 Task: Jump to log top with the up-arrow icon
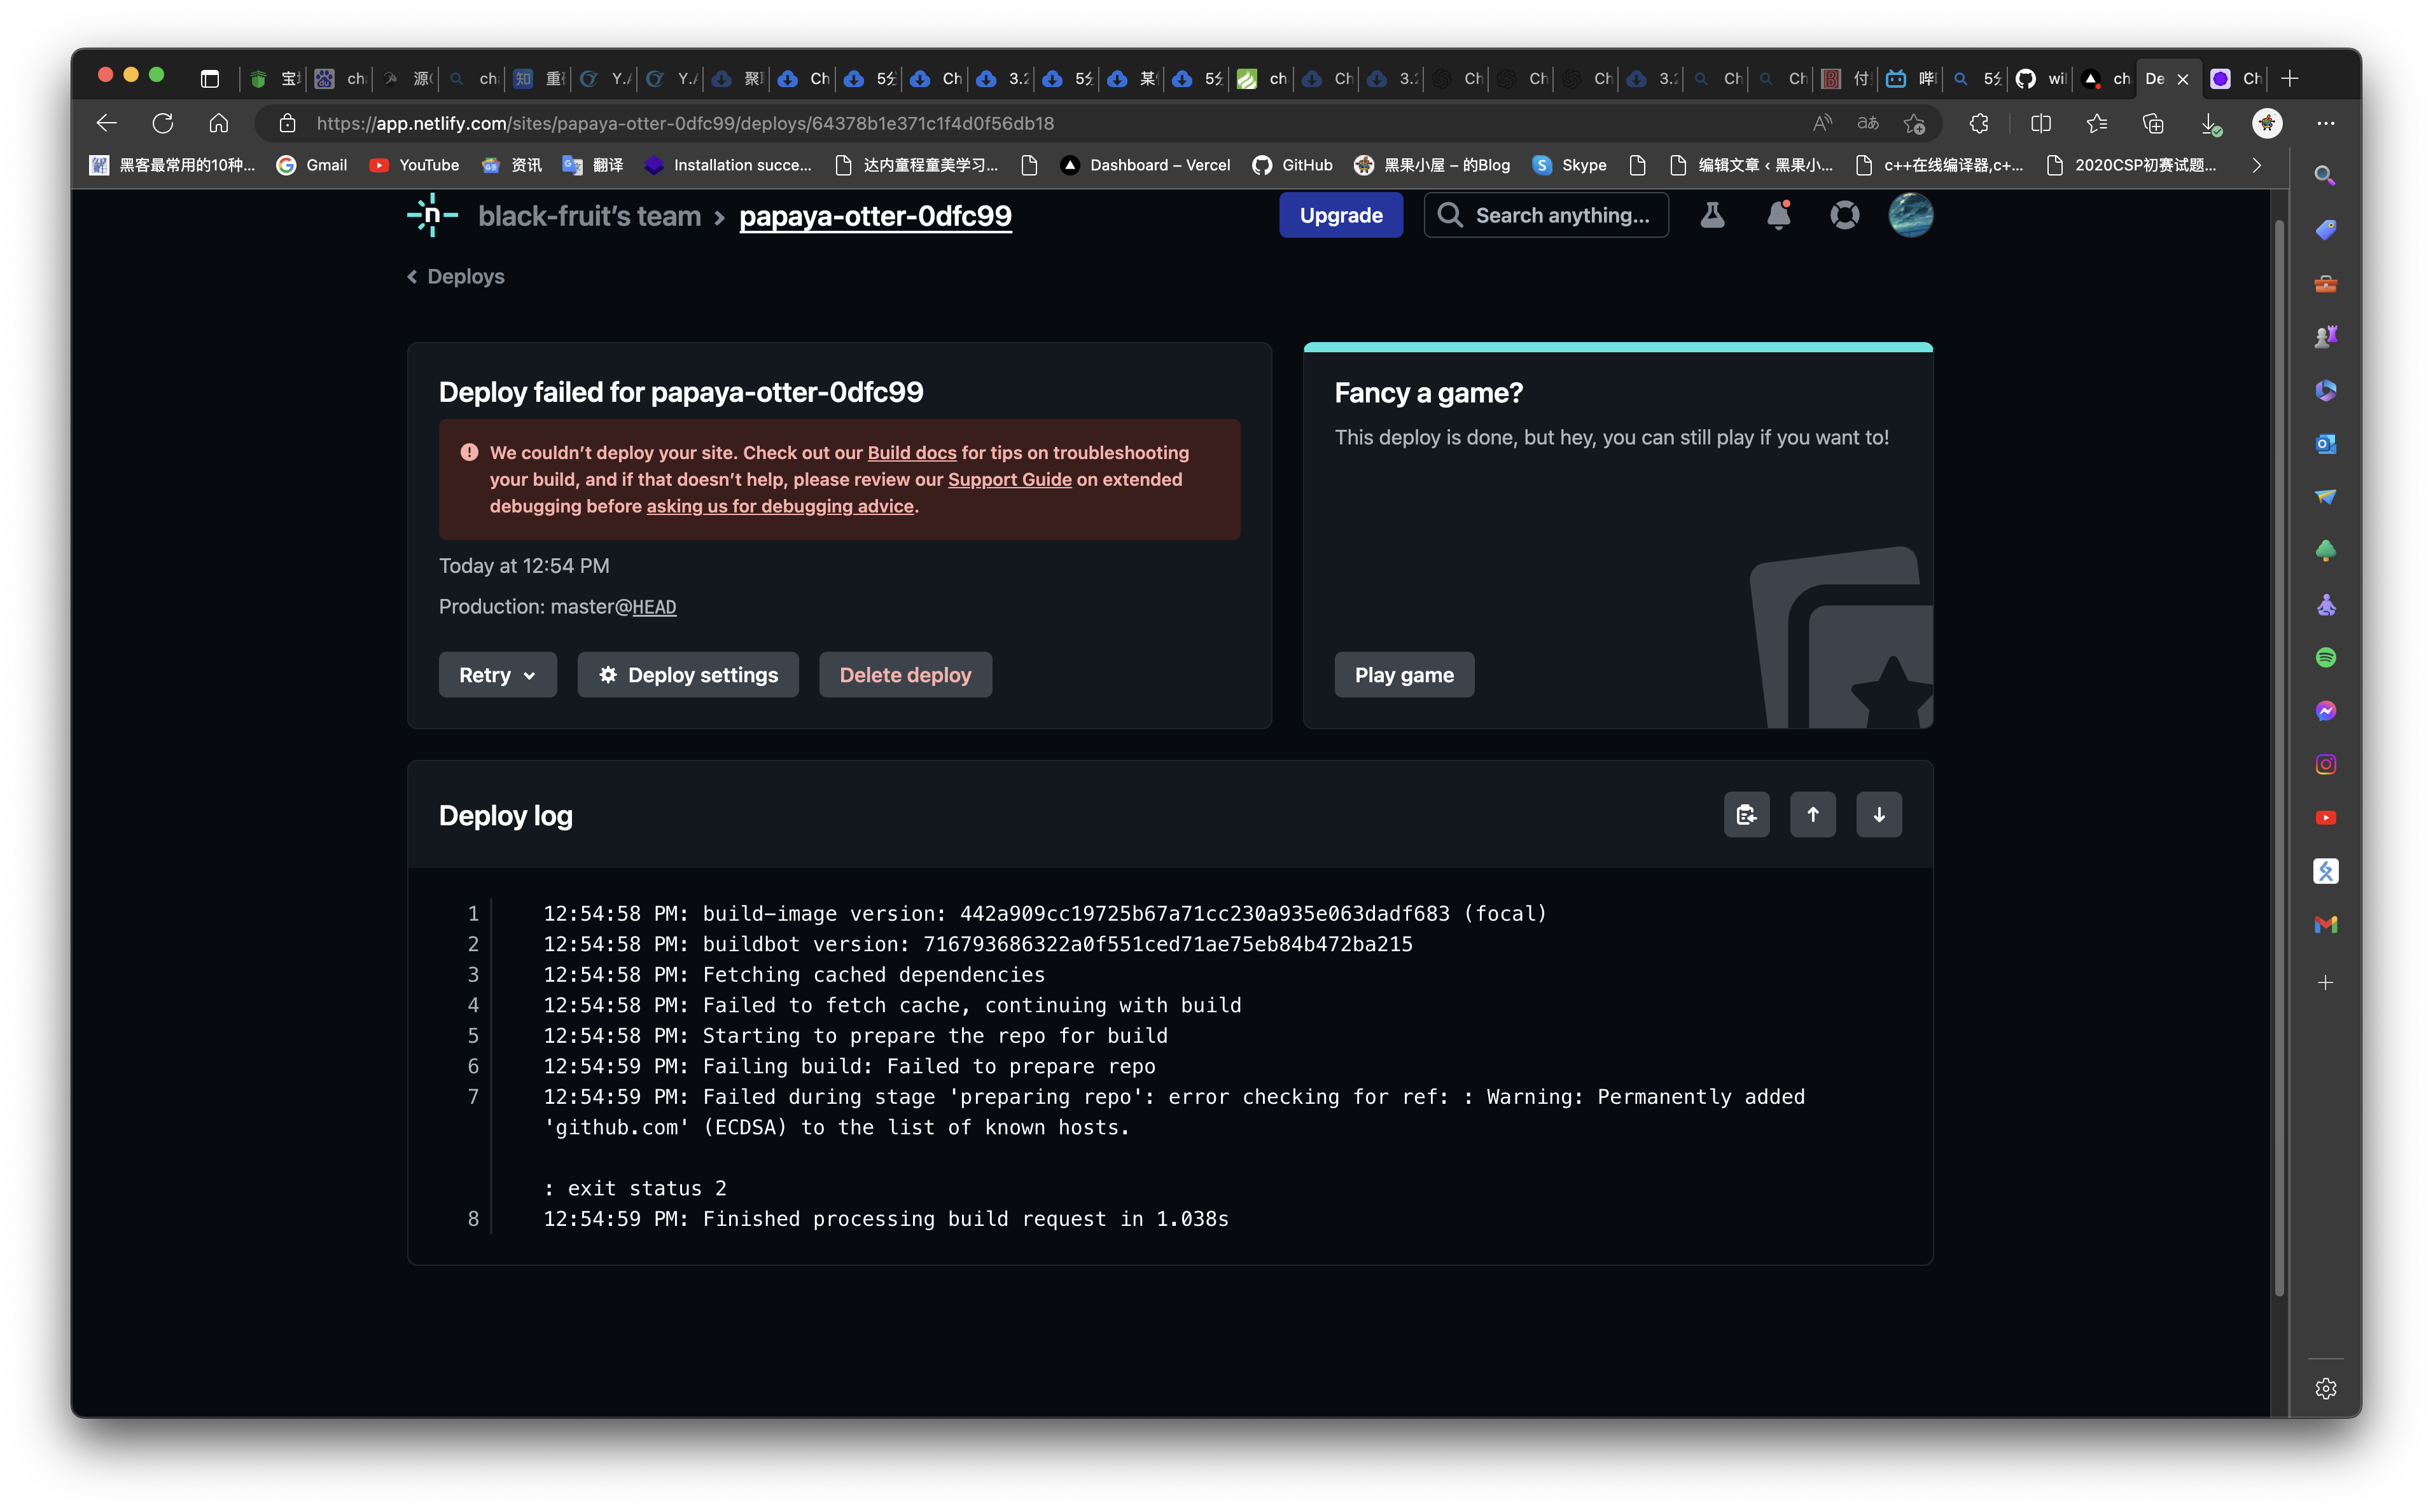tap(1813, 814)
